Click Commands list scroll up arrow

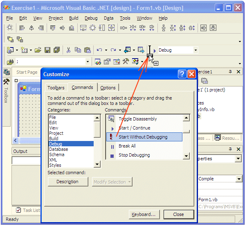click(186, 118)
